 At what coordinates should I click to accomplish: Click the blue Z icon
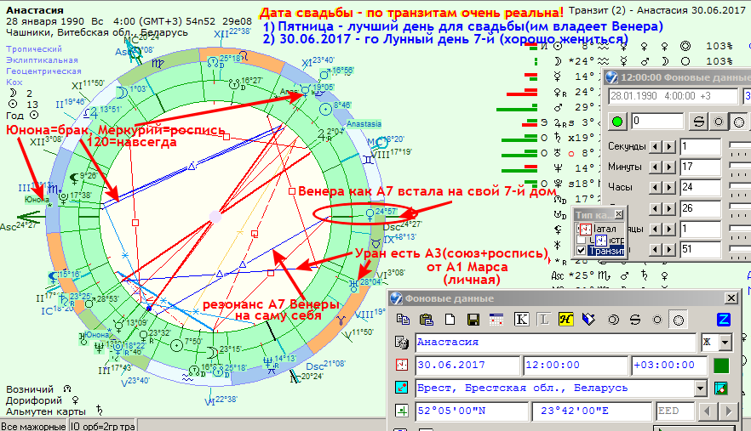point(723,320)
